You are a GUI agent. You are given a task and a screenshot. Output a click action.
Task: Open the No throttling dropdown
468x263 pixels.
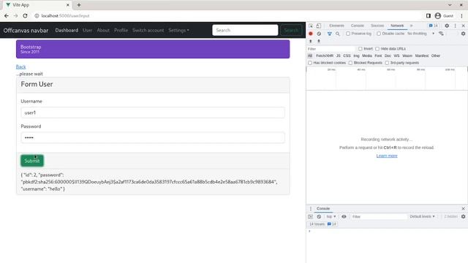click(x=421, y=34)
